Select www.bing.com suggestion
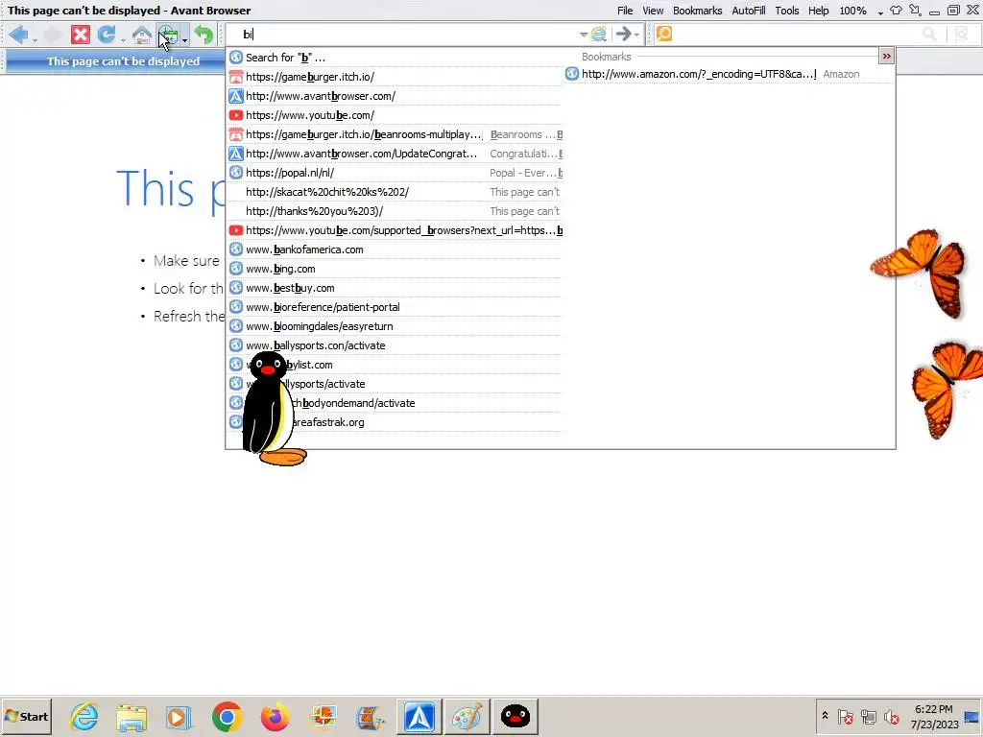Screen dimensions: 983x737 tap(395, 269)
